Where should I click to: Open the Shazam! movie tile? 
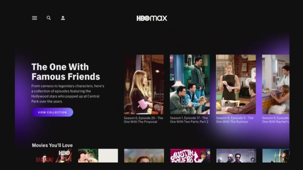click(52, 156)
